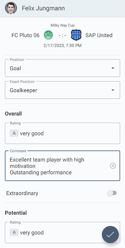The width and height of the screenshot is (125, 248).
Task: Open the Position dropdown arrow
Action: pyautogui.click(x=113, y=68)
